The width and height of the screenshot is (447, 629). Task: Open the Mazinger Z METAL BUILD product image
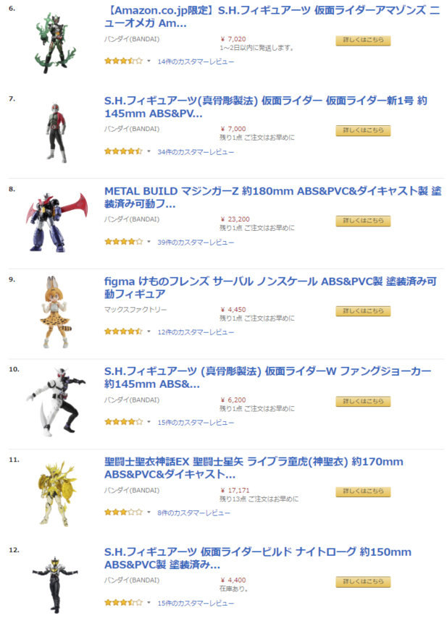coord(57,223)
